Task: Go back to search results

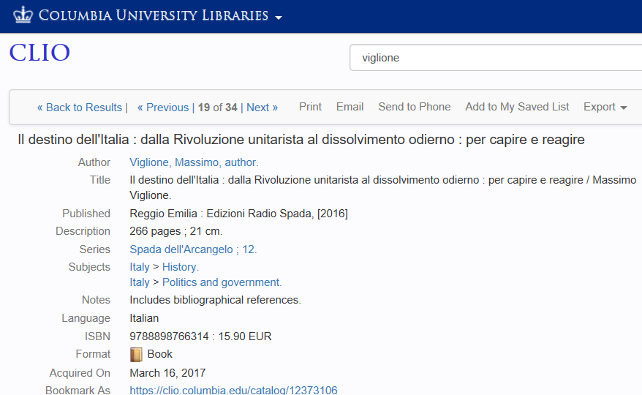Action: (80, 108)
